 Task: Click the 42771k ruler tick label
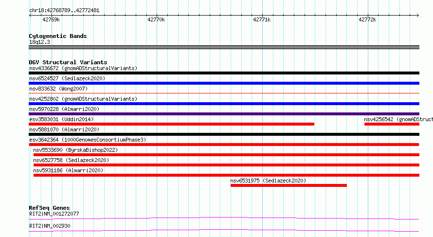pyautogui.click(x=262, y=19)
